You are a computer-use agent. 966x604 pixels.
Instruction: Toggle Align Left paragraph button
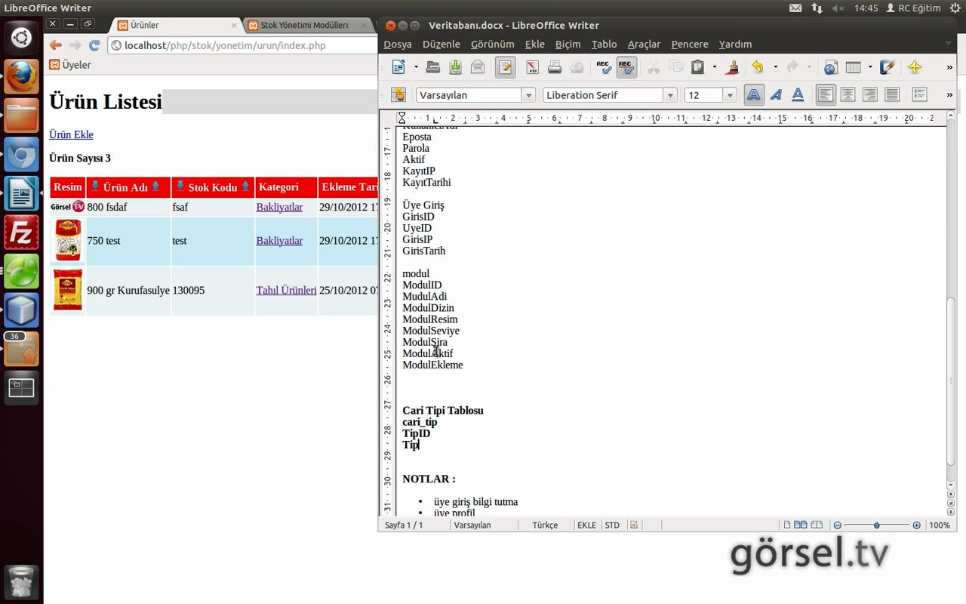[x=826, y=94]
